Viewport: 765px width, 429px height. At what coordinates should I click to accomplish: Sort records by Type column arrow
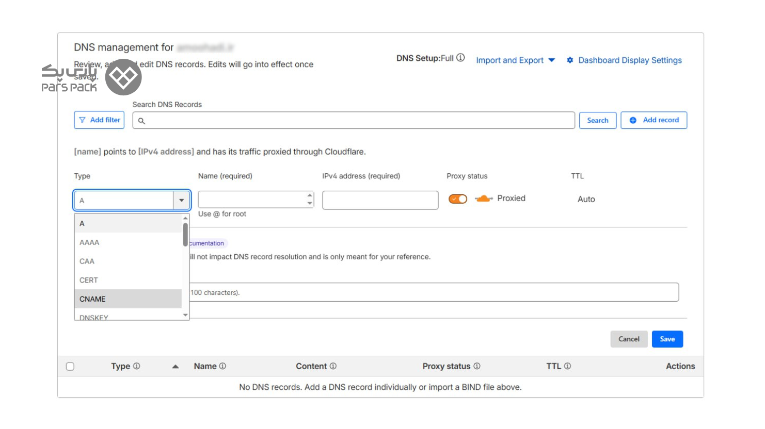pos(176,367)
